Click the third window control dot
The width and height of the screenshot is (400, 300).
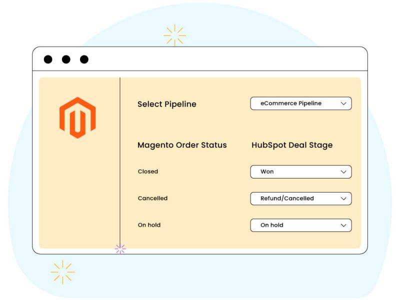(83, 59)
